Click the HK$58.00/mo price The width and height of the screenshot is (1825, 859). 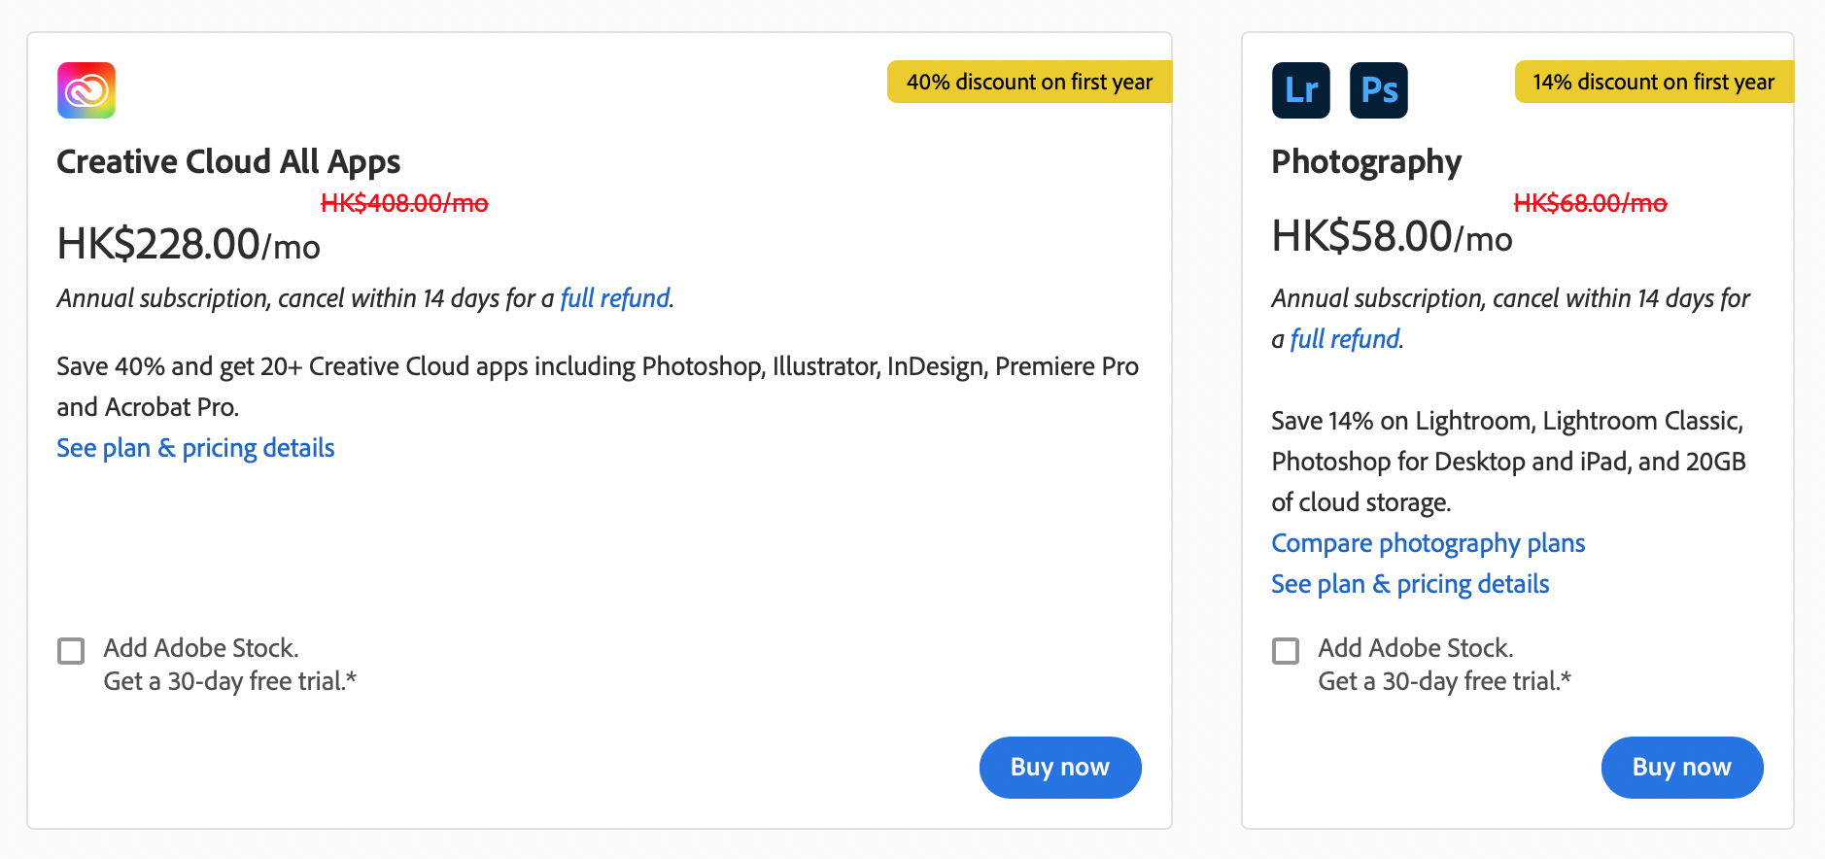pyautogui.click(x=1392, y=236)
